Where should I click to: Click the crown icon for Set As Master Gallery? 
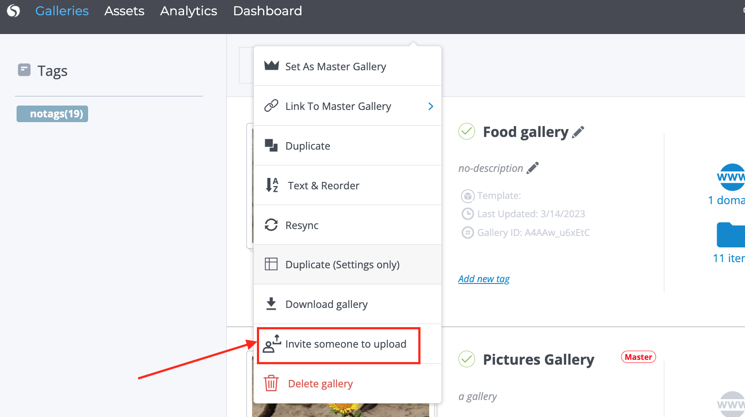click(x=271, y=66)
